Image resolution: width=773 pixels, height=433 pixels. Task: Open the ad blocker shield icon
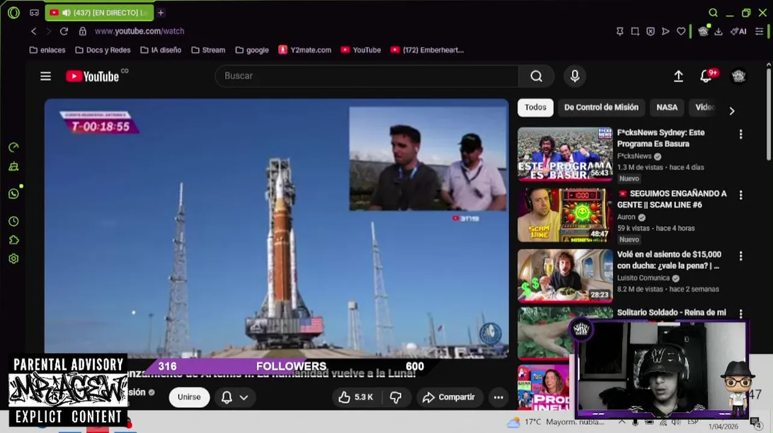(650, 31)
